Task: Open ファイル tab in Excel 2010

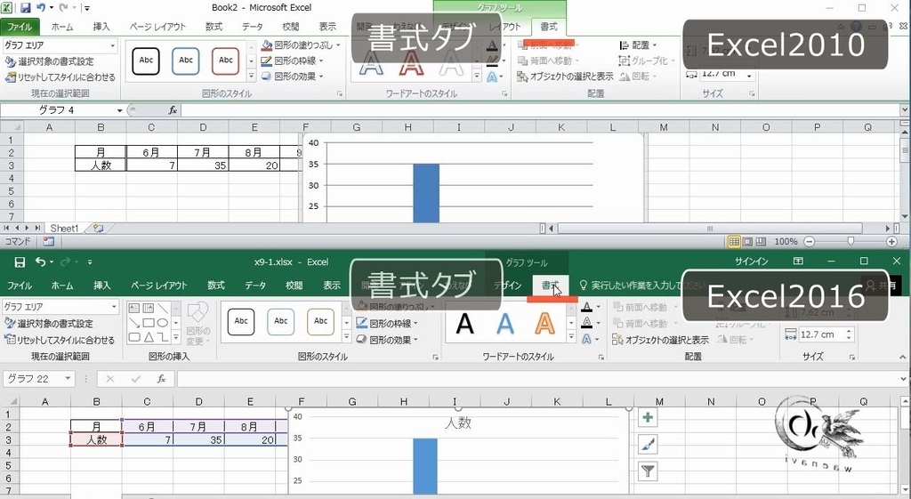Action: 20,27
